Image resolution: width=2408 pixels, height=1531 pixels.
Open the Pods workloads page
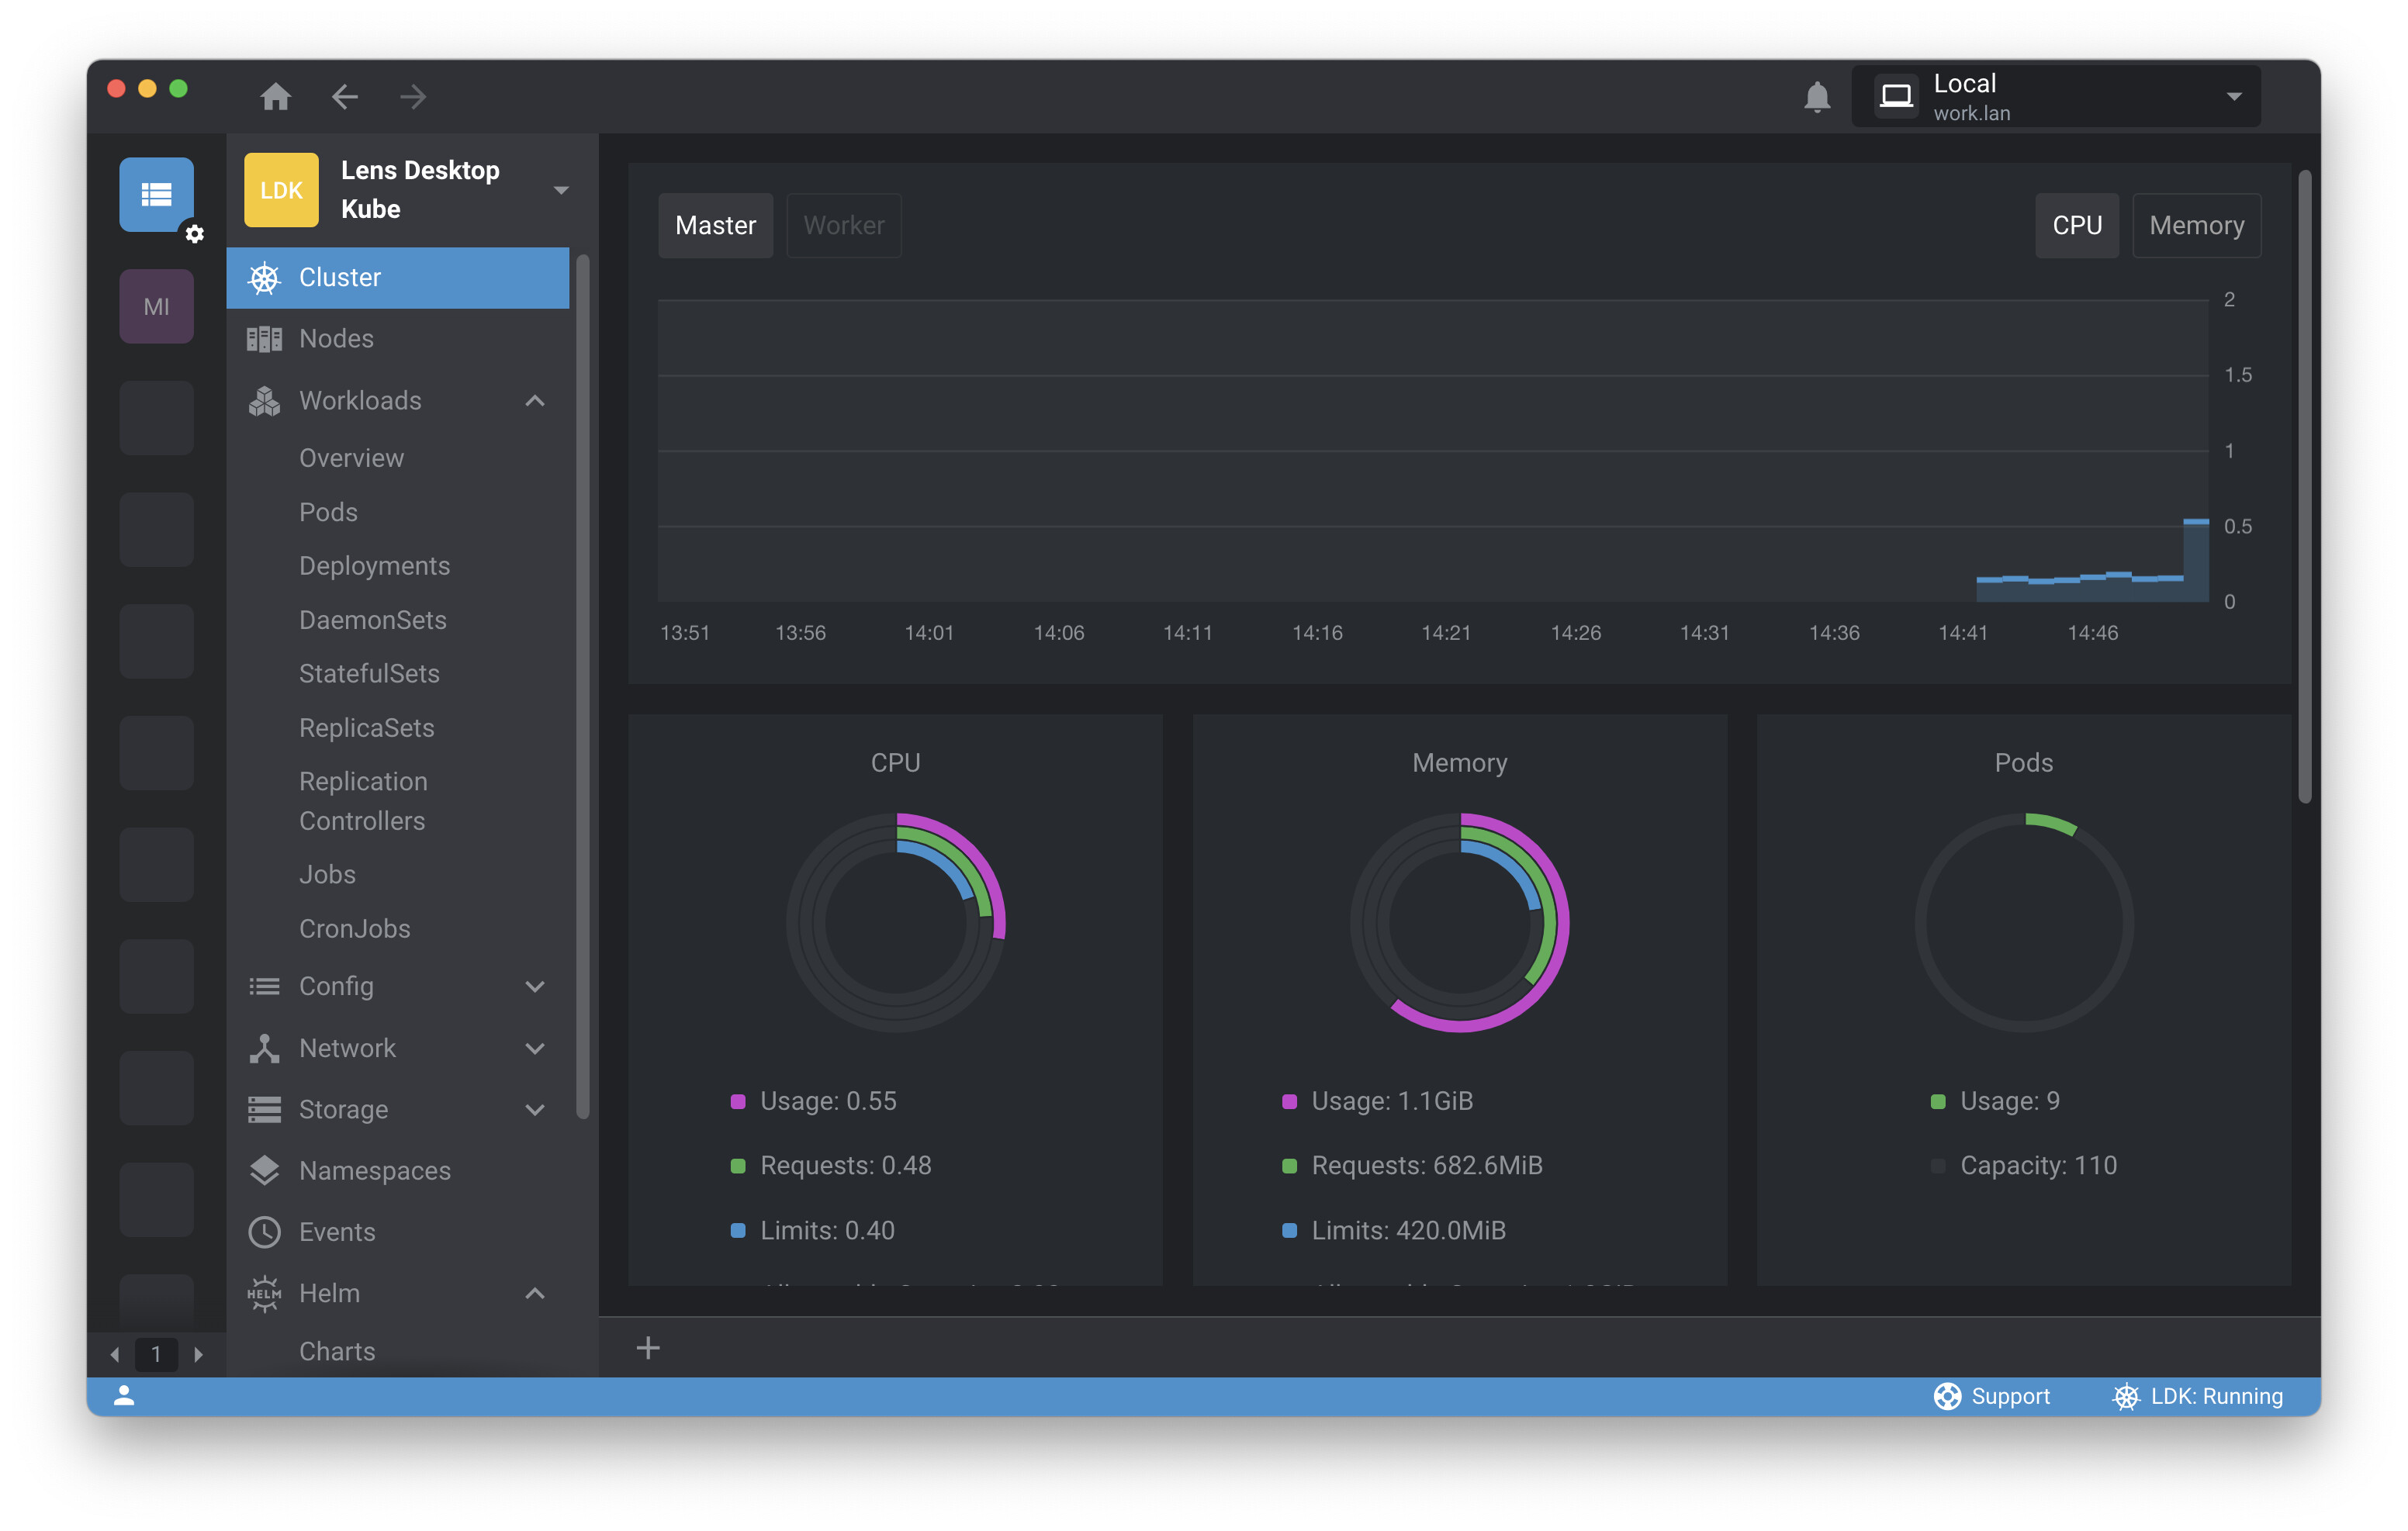tap(328, 512)
